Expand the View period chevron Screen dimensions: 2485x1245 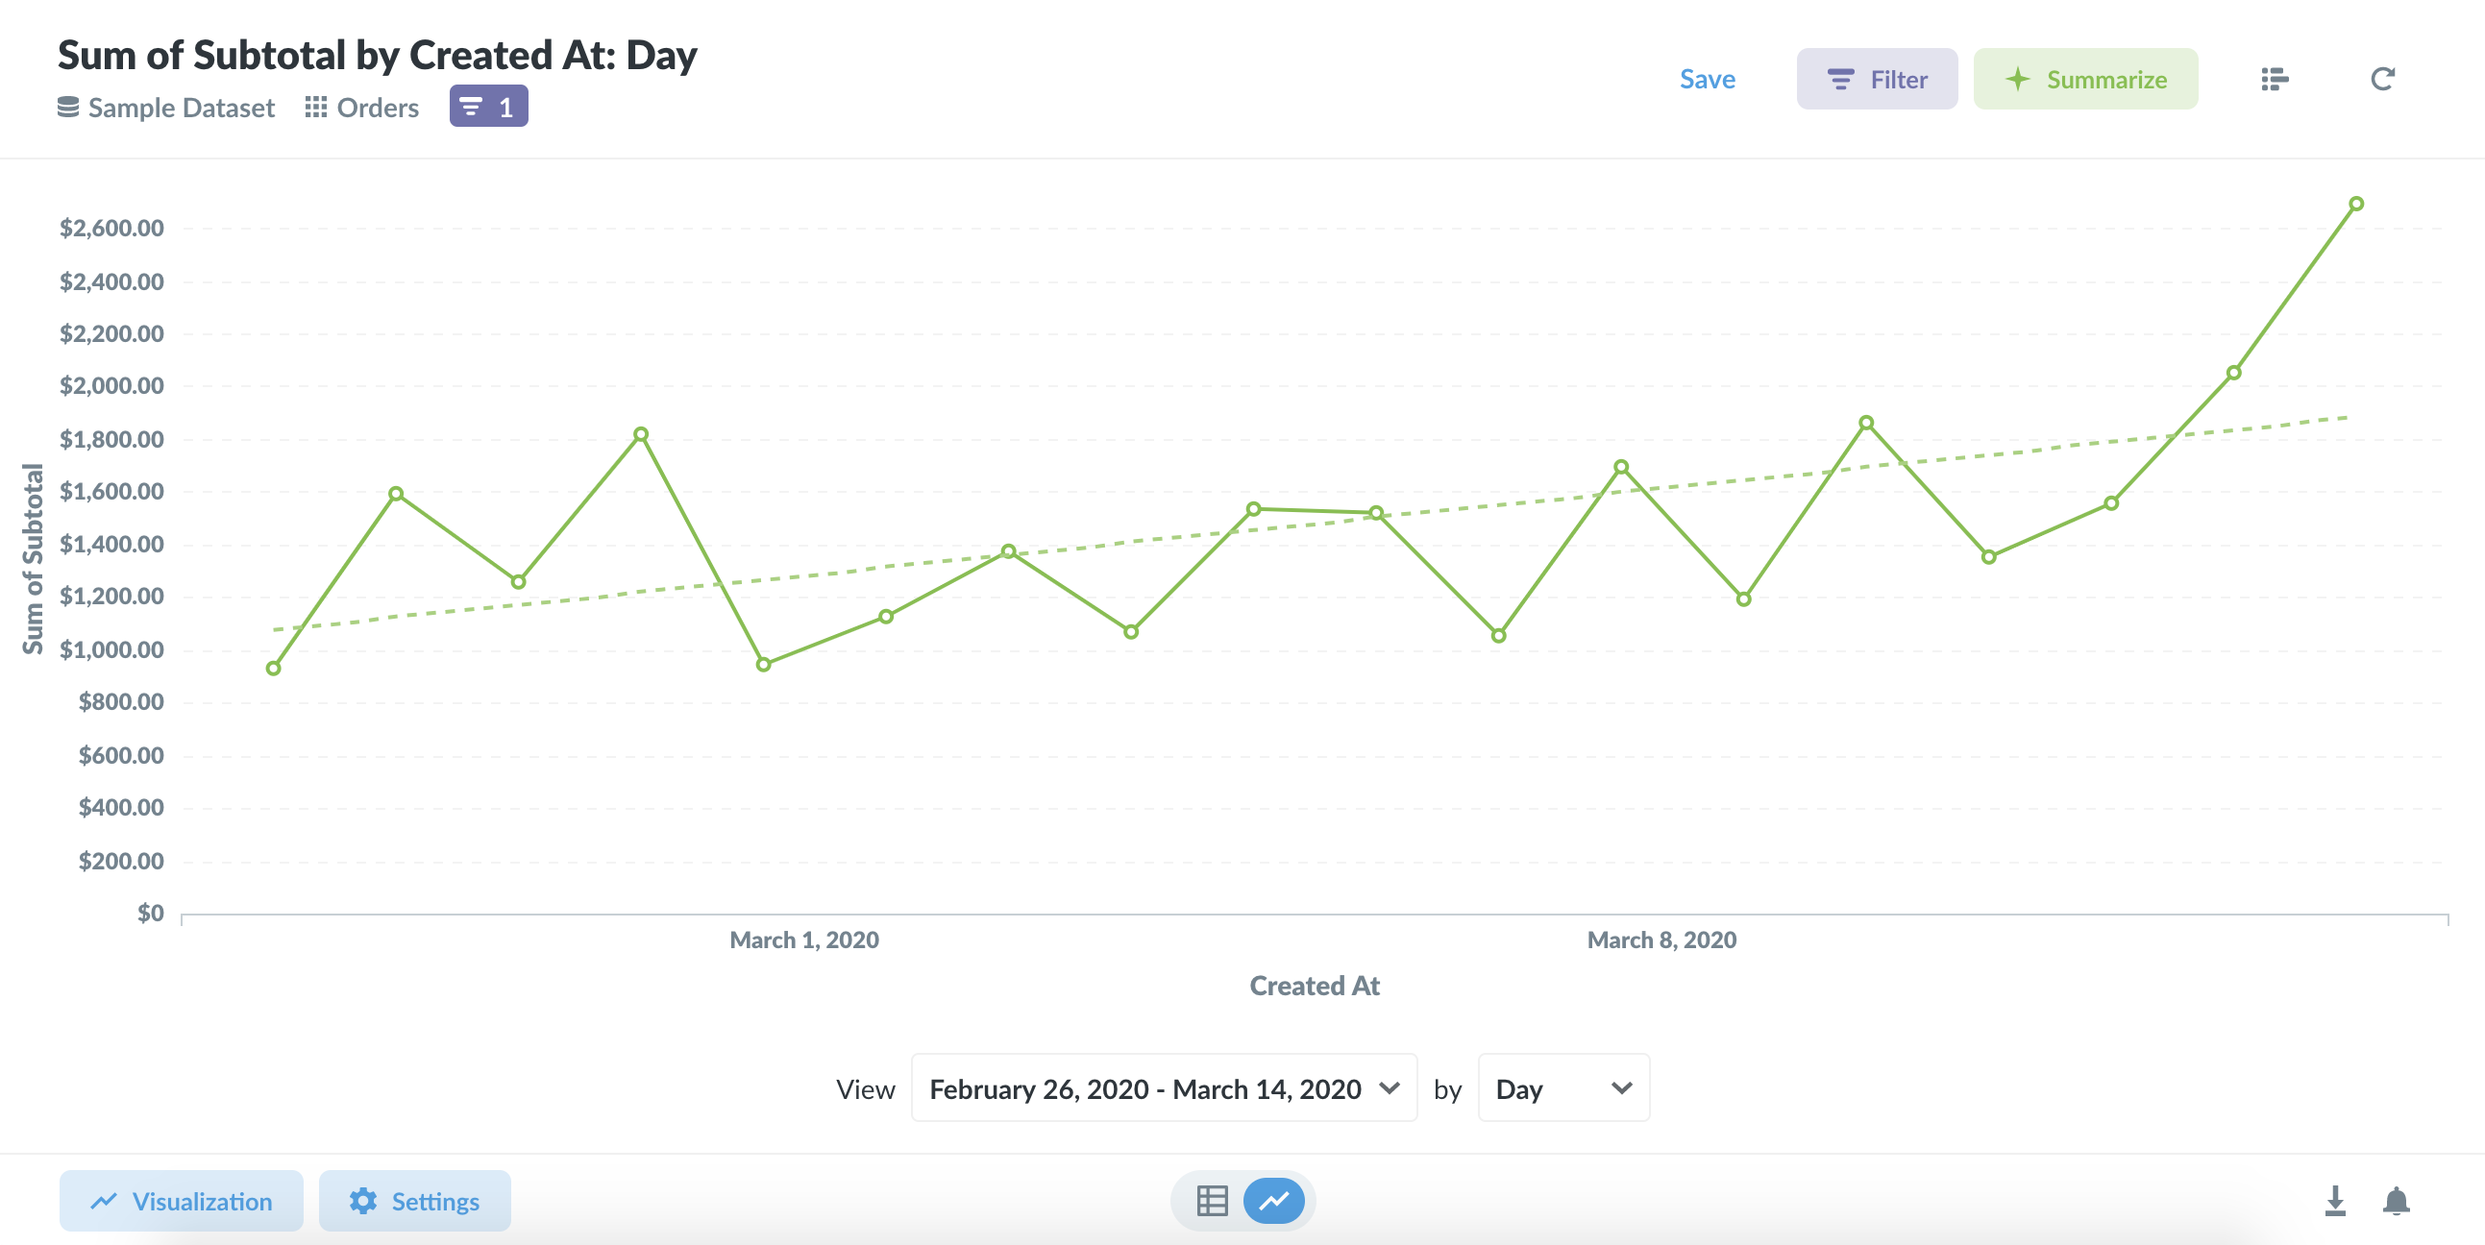(x=1390, y=1088)
